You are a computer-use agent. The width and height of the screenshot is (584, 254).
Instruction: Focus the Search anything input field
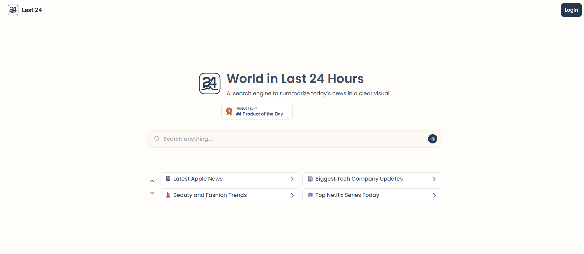[x=295, y=139]
